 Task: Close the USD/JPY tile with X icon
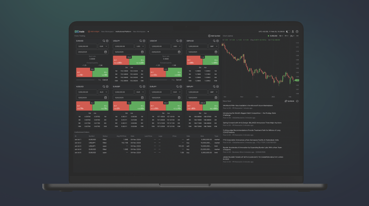pos(144,41)
